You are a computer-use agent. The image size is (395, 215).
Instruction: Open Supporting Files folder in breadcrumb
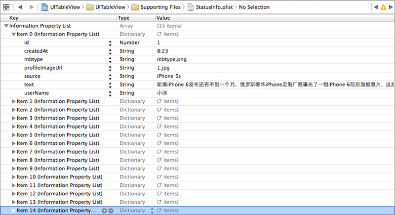[x=156, y=7]
